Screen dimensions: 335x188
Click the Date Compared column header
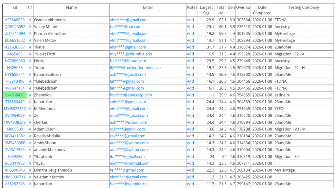(x=262, y=10)
